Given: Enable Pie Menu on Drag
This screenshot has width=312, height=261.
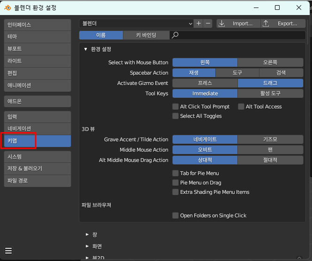Looking at the screenshot, I should 175,183.
